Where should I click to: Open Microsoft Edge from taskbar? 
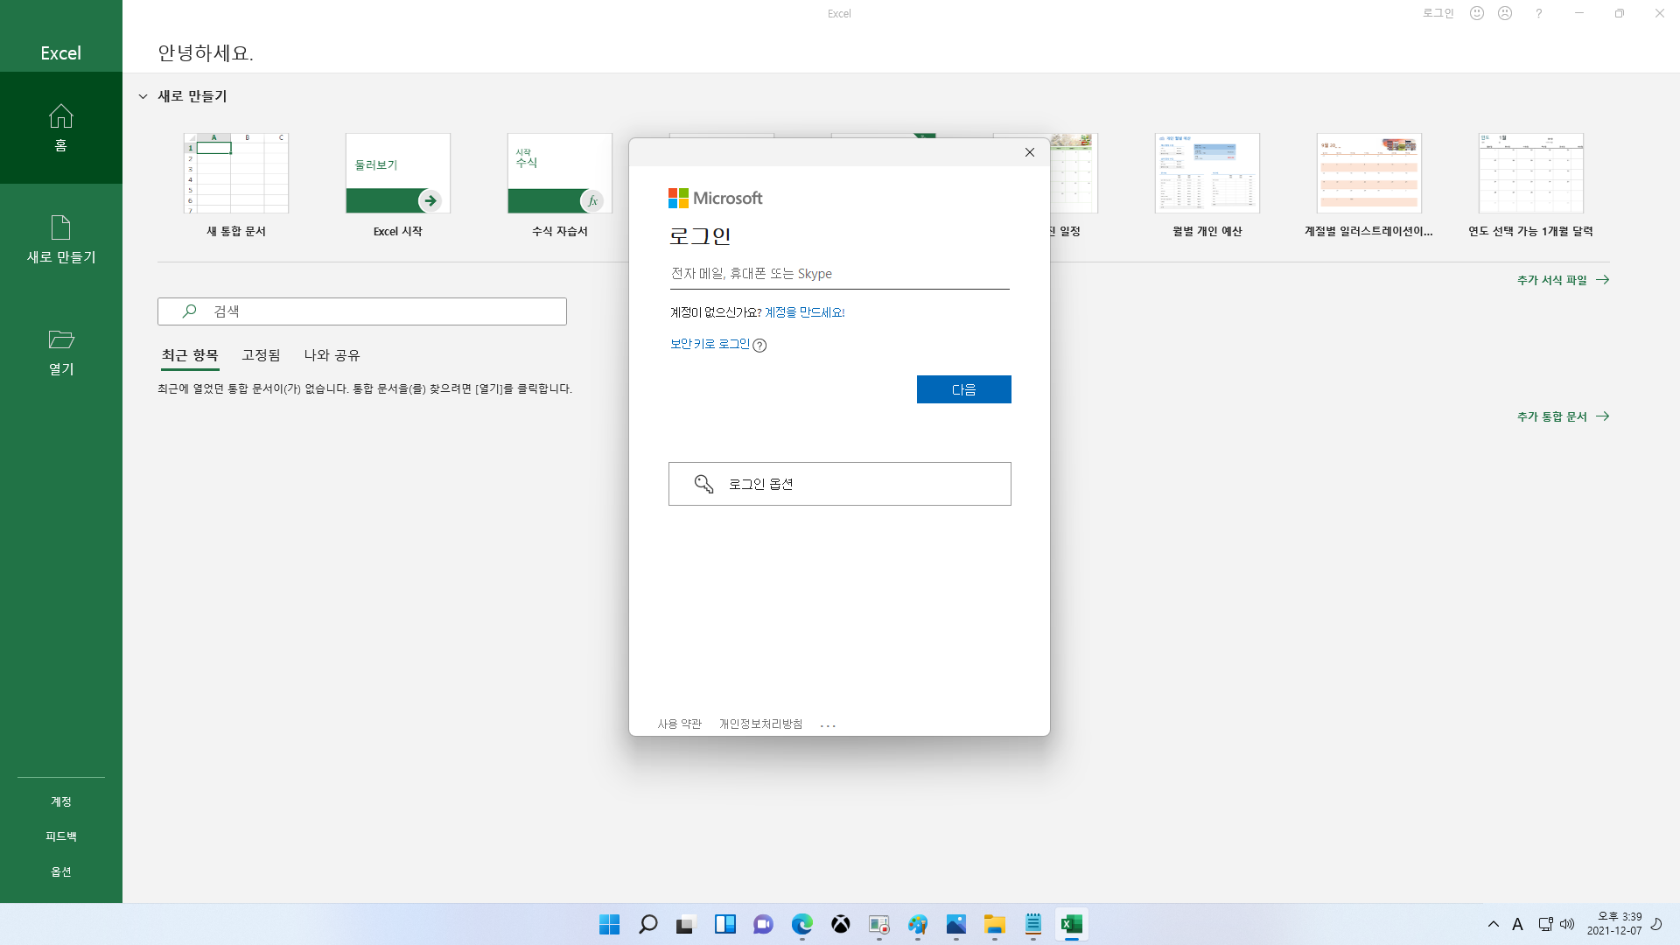coord(802,924)
